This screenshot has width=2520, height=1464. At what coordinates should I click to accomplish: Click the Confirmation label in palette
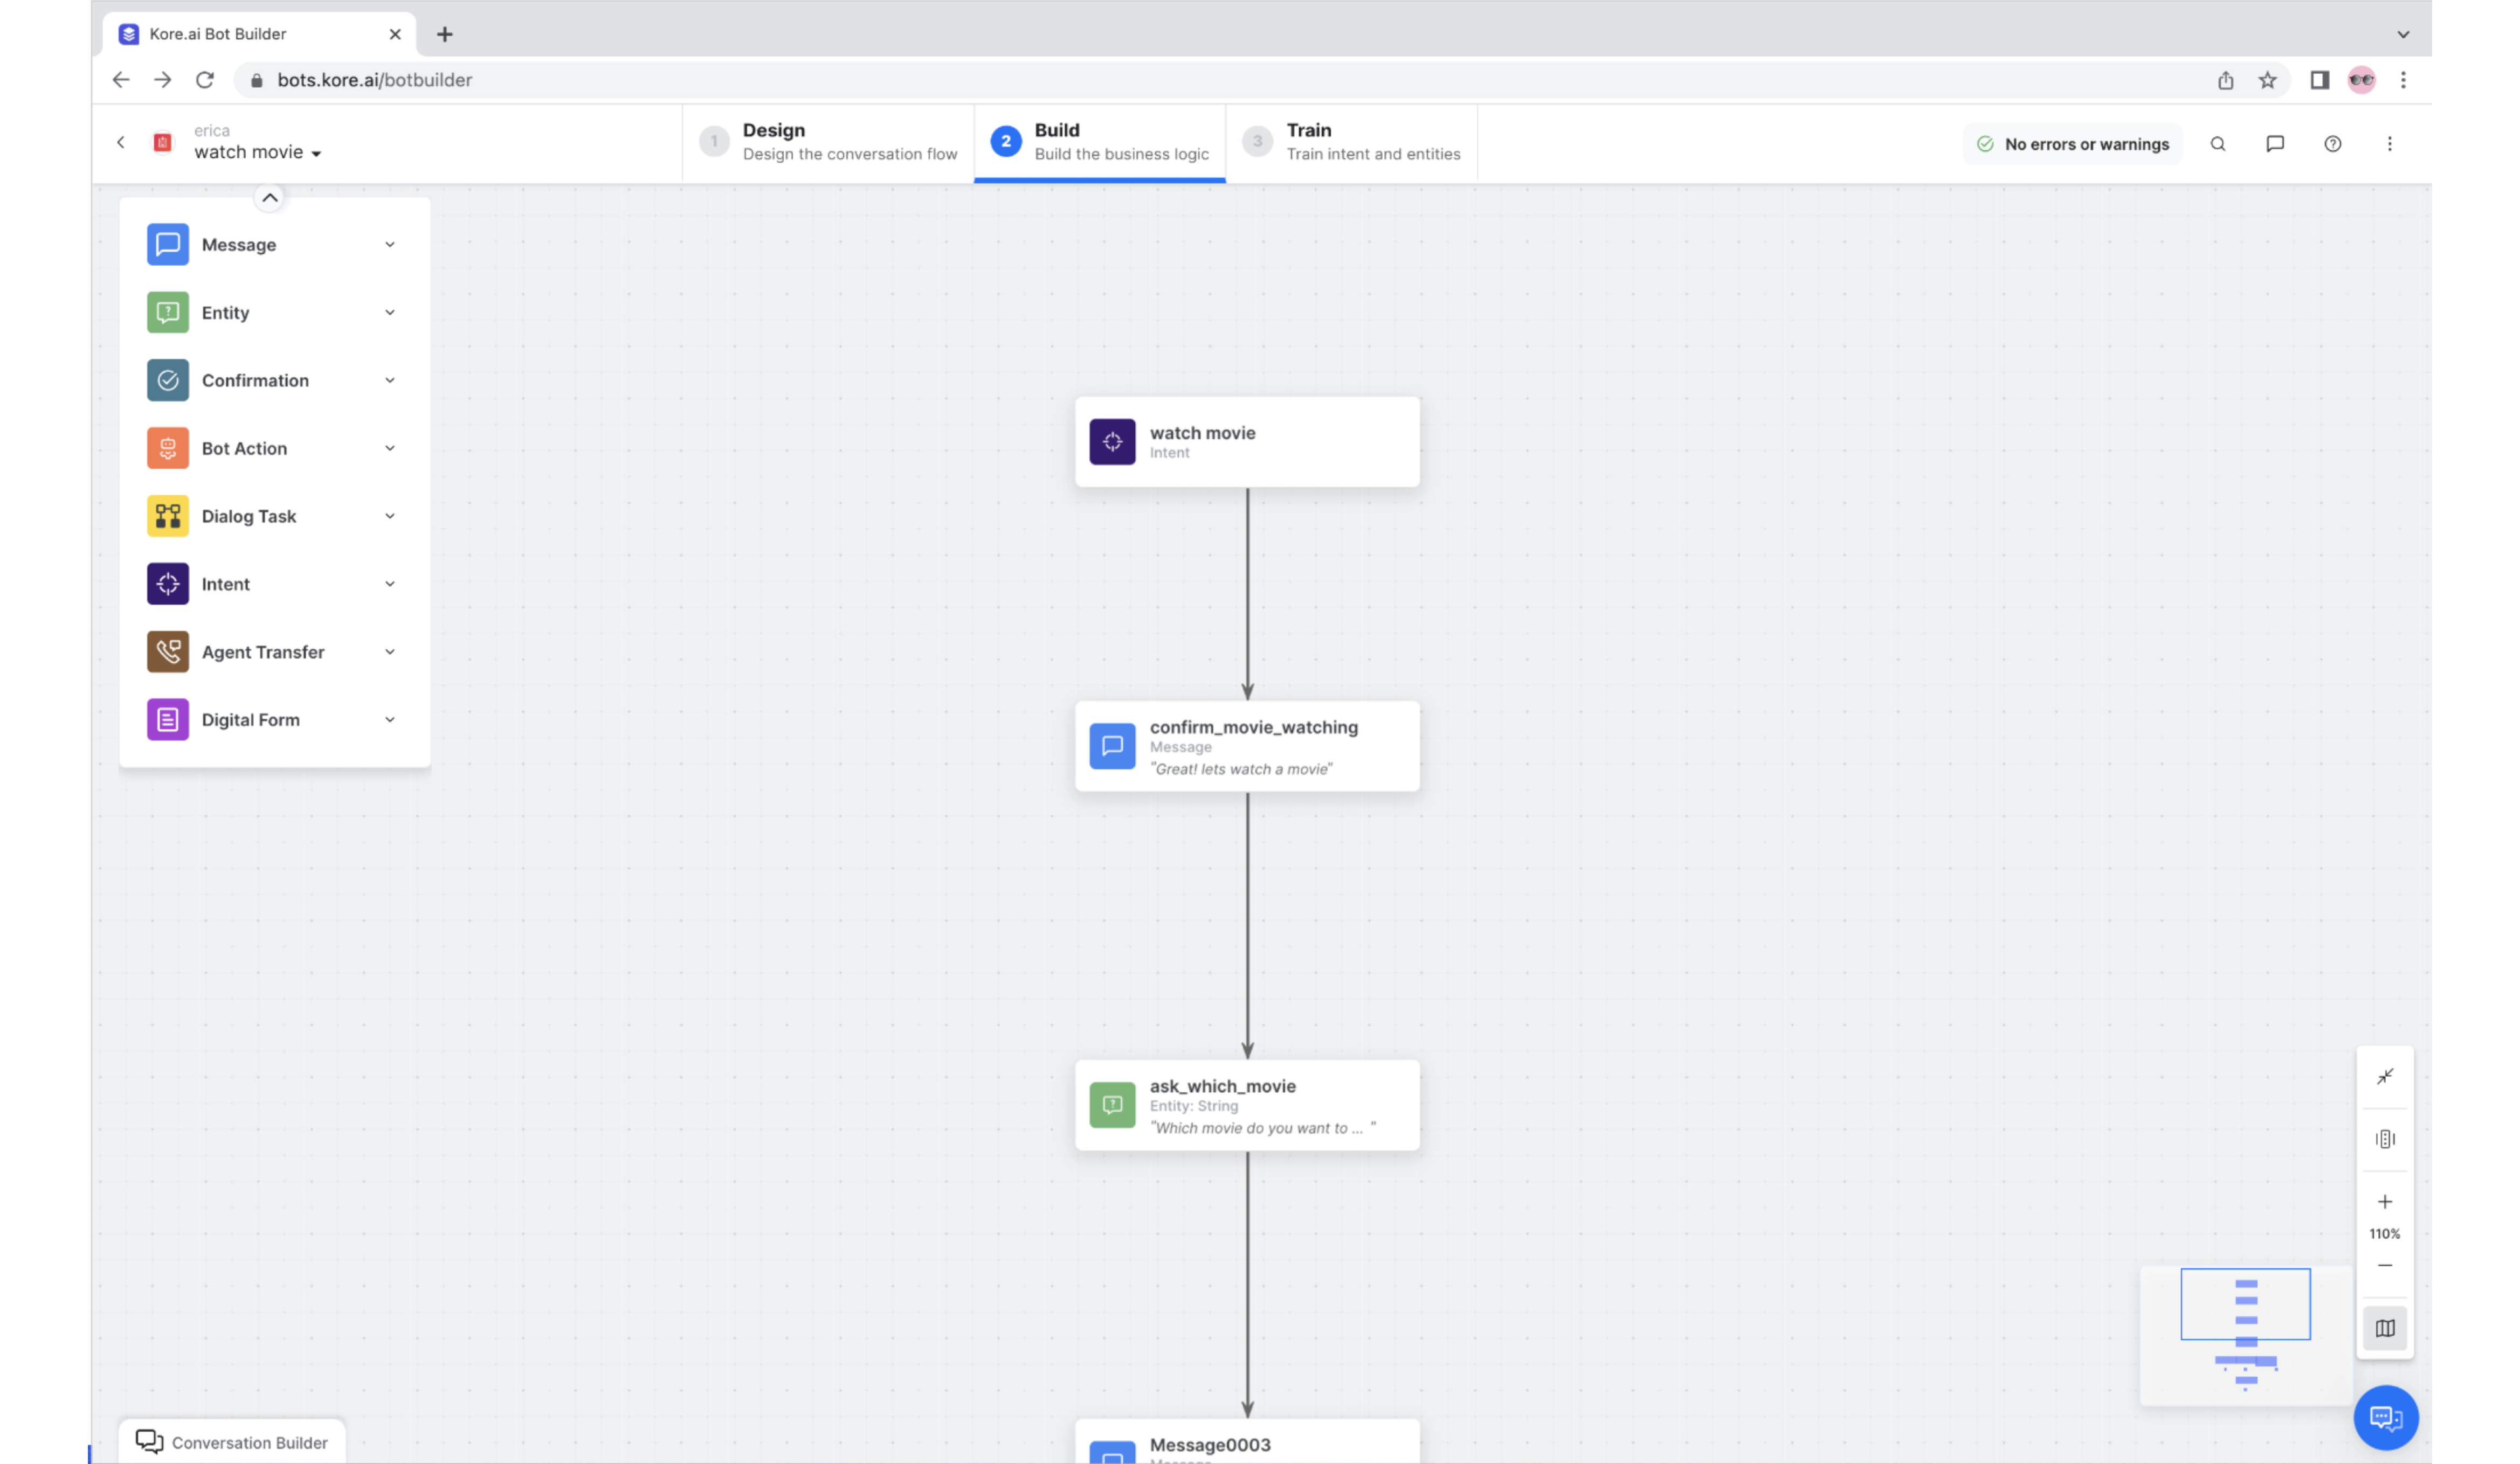click(x=255, y=381)
